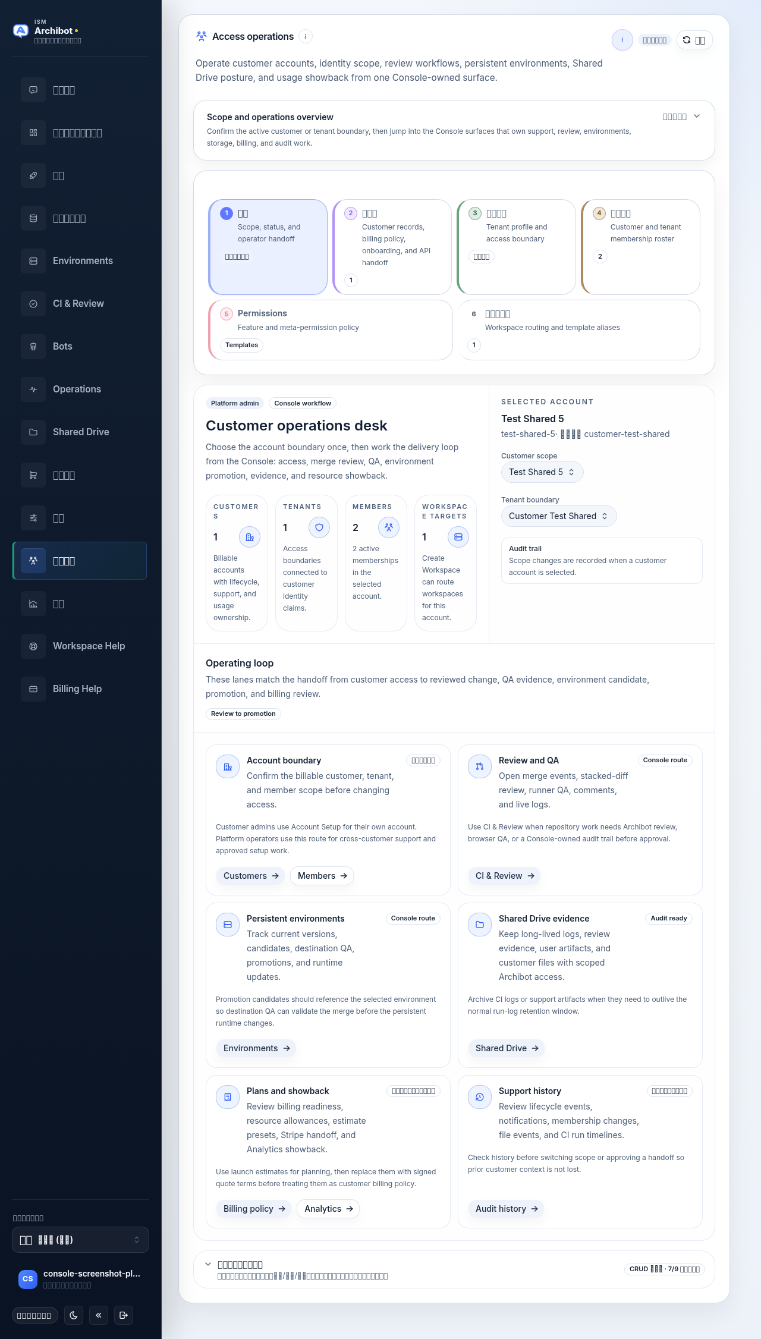Click the Audit ready badge

click(x=668, y=919)
